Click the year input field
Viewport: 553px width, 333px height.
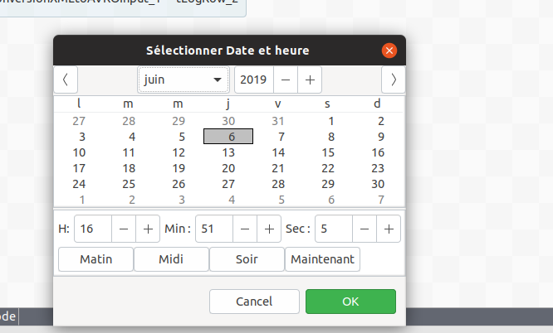tap(254, 80)
